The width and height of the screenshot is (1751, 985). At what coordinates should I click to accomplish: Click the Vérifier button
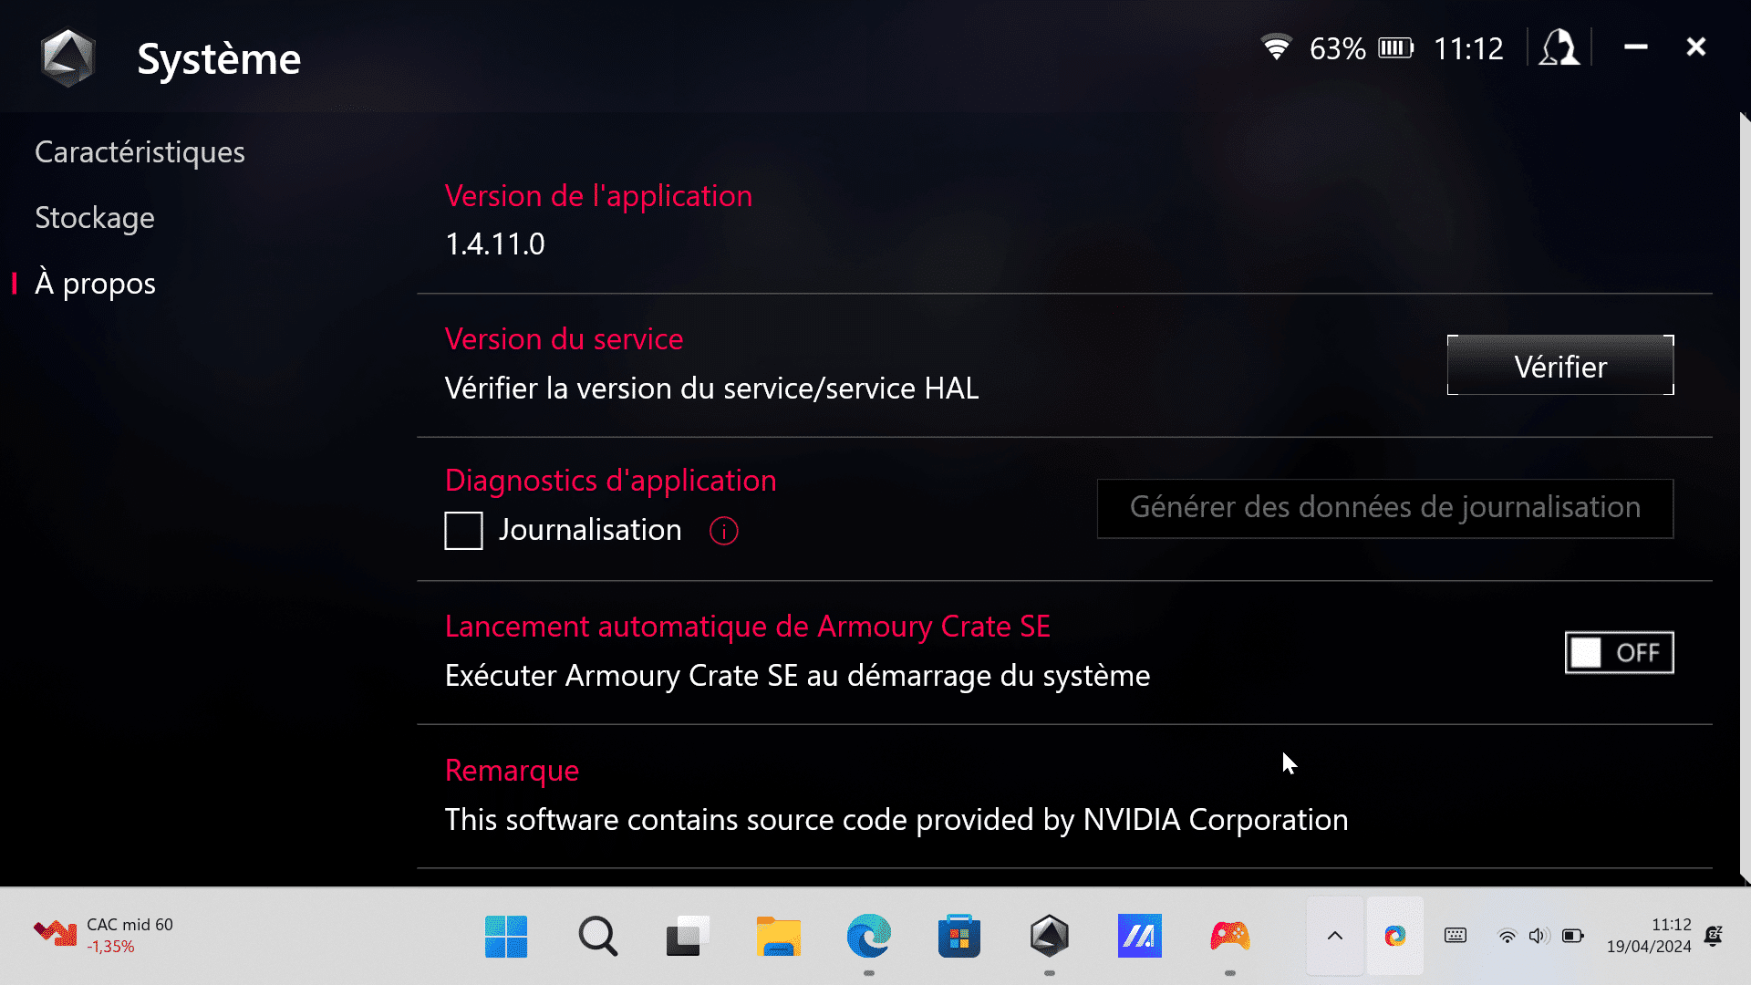click(x=1560, y=366)
